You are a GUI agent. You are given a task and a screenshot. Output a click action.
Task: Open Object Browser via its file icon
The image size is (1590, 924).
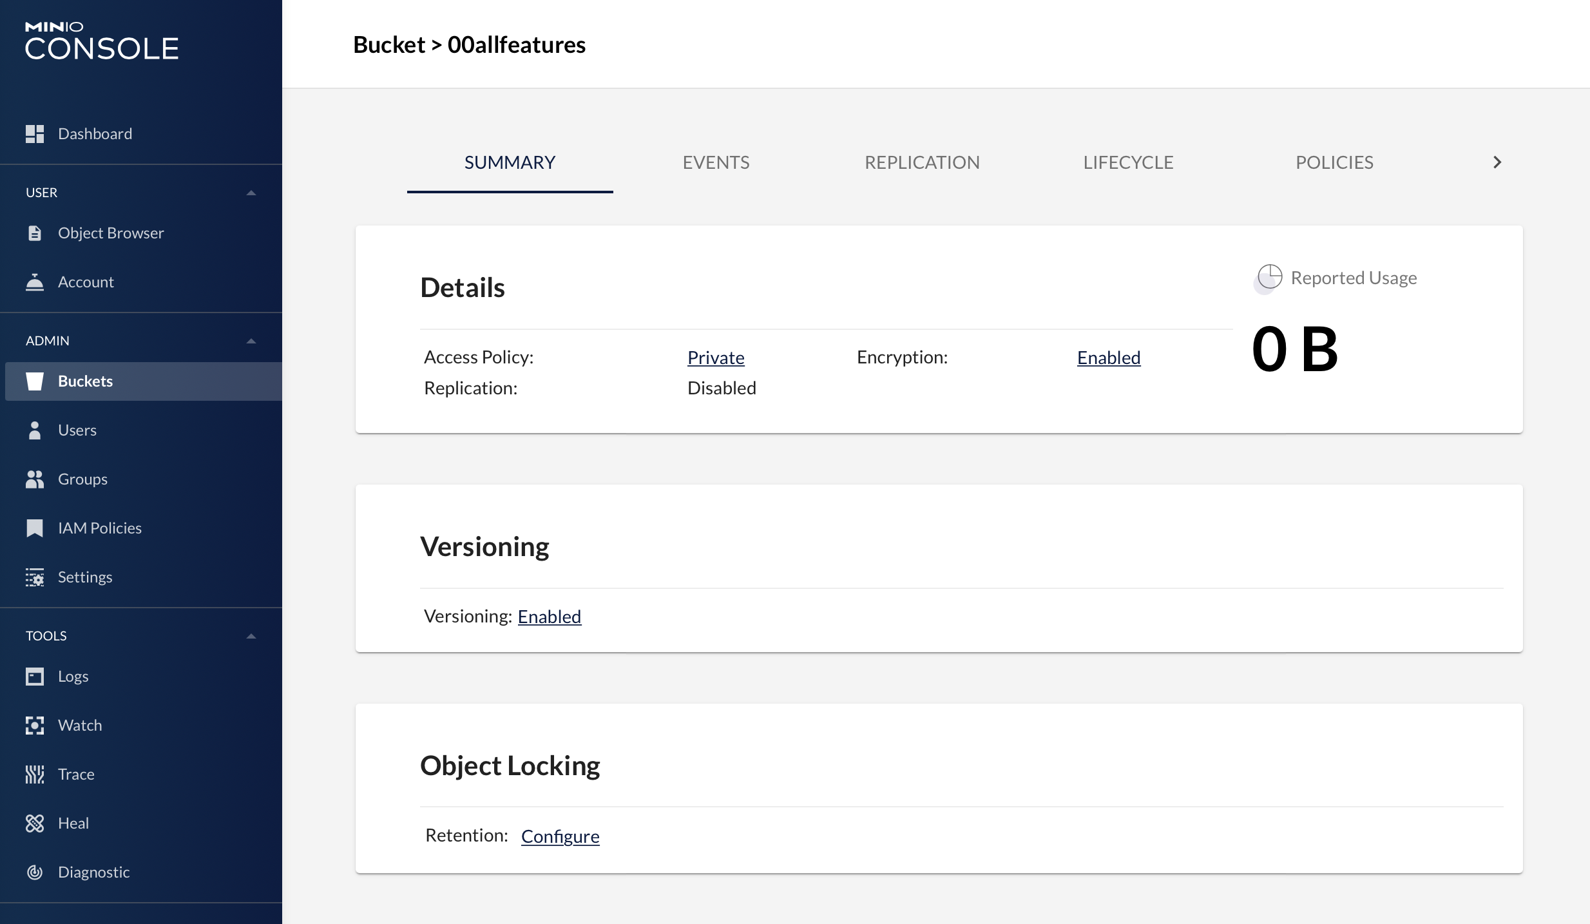tap(35, 233)
